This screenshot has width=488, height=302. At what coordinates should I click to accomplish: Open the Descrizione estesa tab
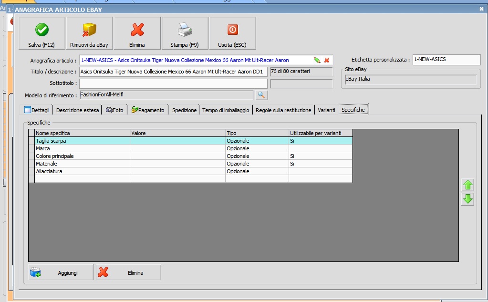click(x=77, y=110)
